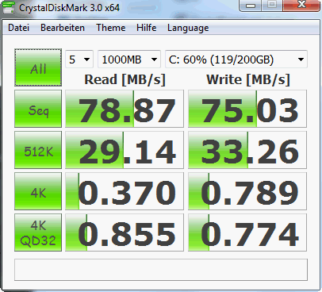322x292 pixels.
Task: Click the 512K read result 29.14
Action: 125,150
